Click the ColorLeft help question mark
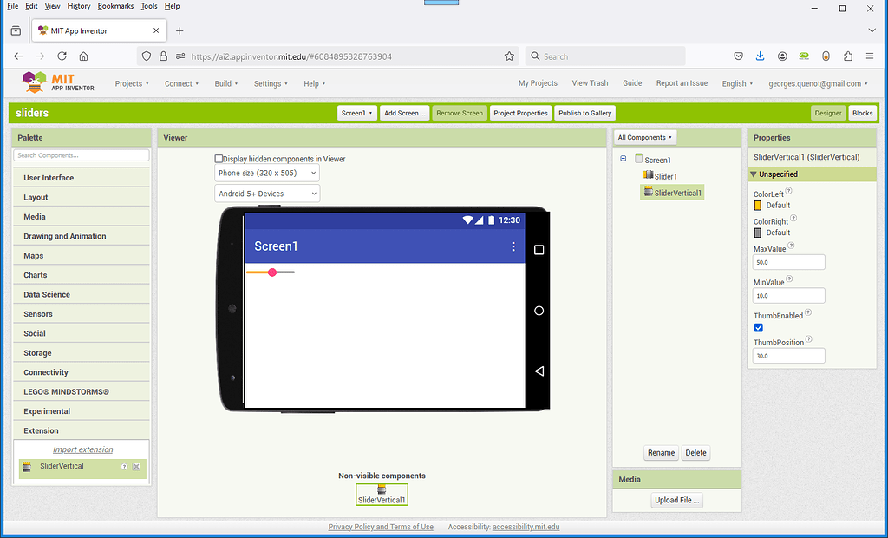Viewport: 888px width, 538px height. coord(788,191)
